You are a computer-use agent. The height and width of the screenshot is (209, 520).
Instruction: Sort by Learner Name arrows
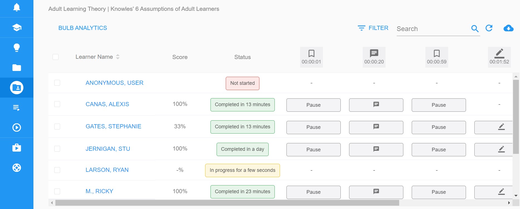(118, 57)
